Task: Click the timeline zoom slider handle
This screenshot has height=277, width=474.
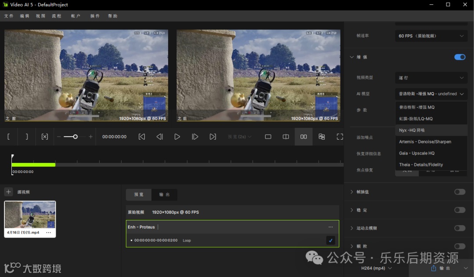Action: tap(75, 137)
